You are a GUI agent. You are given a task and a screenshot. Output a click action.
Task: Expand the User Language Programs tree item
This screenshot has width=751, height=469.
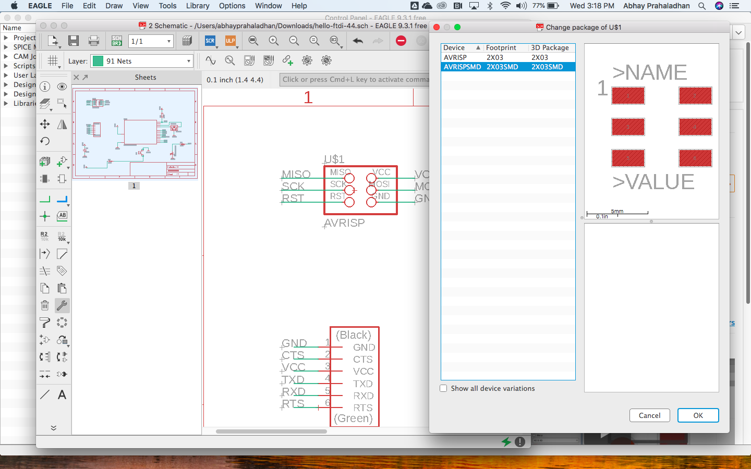(6, 75)
